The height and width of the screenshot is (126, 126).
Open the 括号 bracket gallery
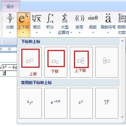click(x=79, y=23)
